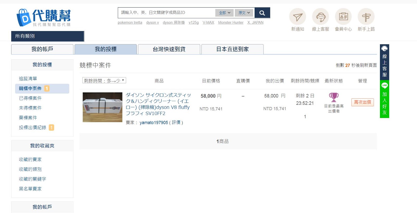Click remaining time 23:52:21
This screenshot has height=213, width=417.
pos(305,103)
